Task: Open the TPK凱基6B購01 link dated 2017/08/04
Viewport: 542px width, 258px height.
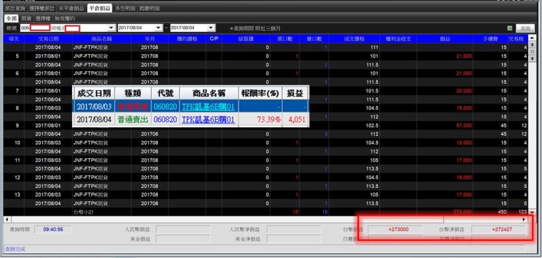Action: coord(208,120)
